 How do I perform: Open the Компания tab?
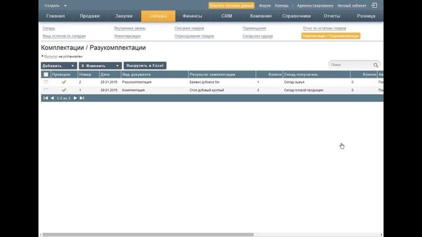coord(260,16)
